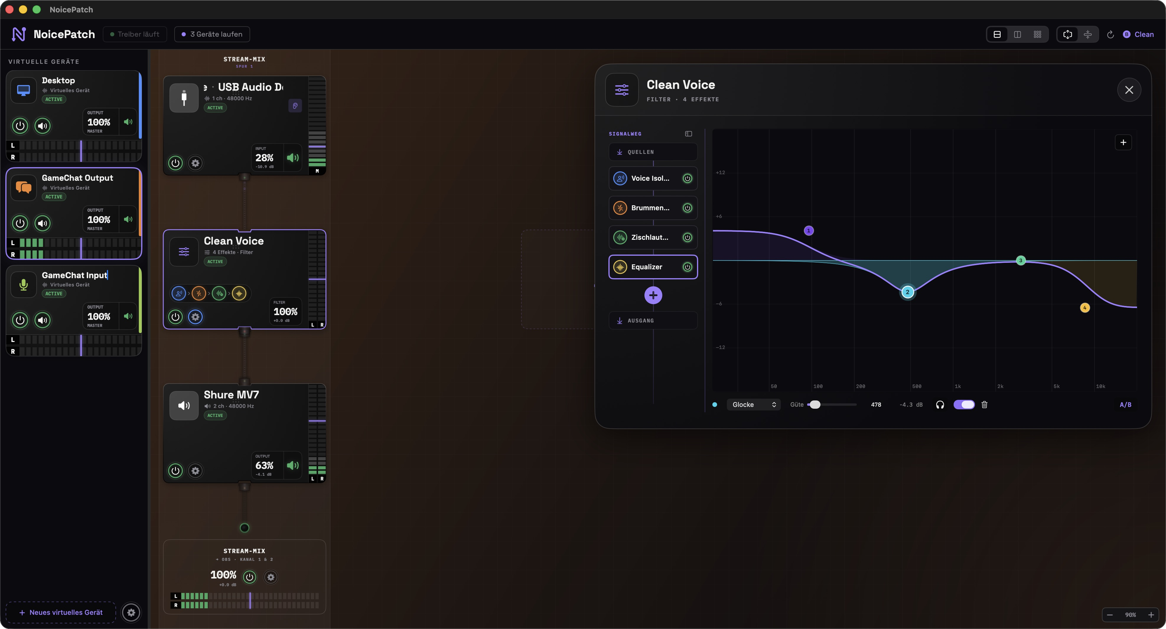Viewport: 1166px width, 629px height.
Task: Toggle Zischlaut... effect power
Action: click(687, 237)
